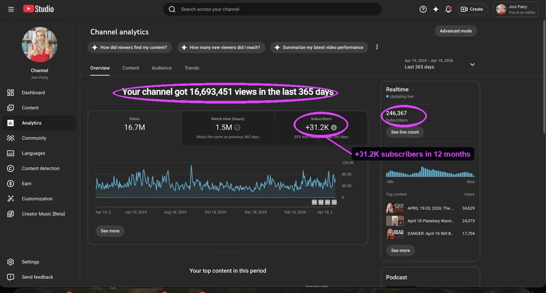
Task: Click the Earn dollar icon
Action: coord(11,184)
